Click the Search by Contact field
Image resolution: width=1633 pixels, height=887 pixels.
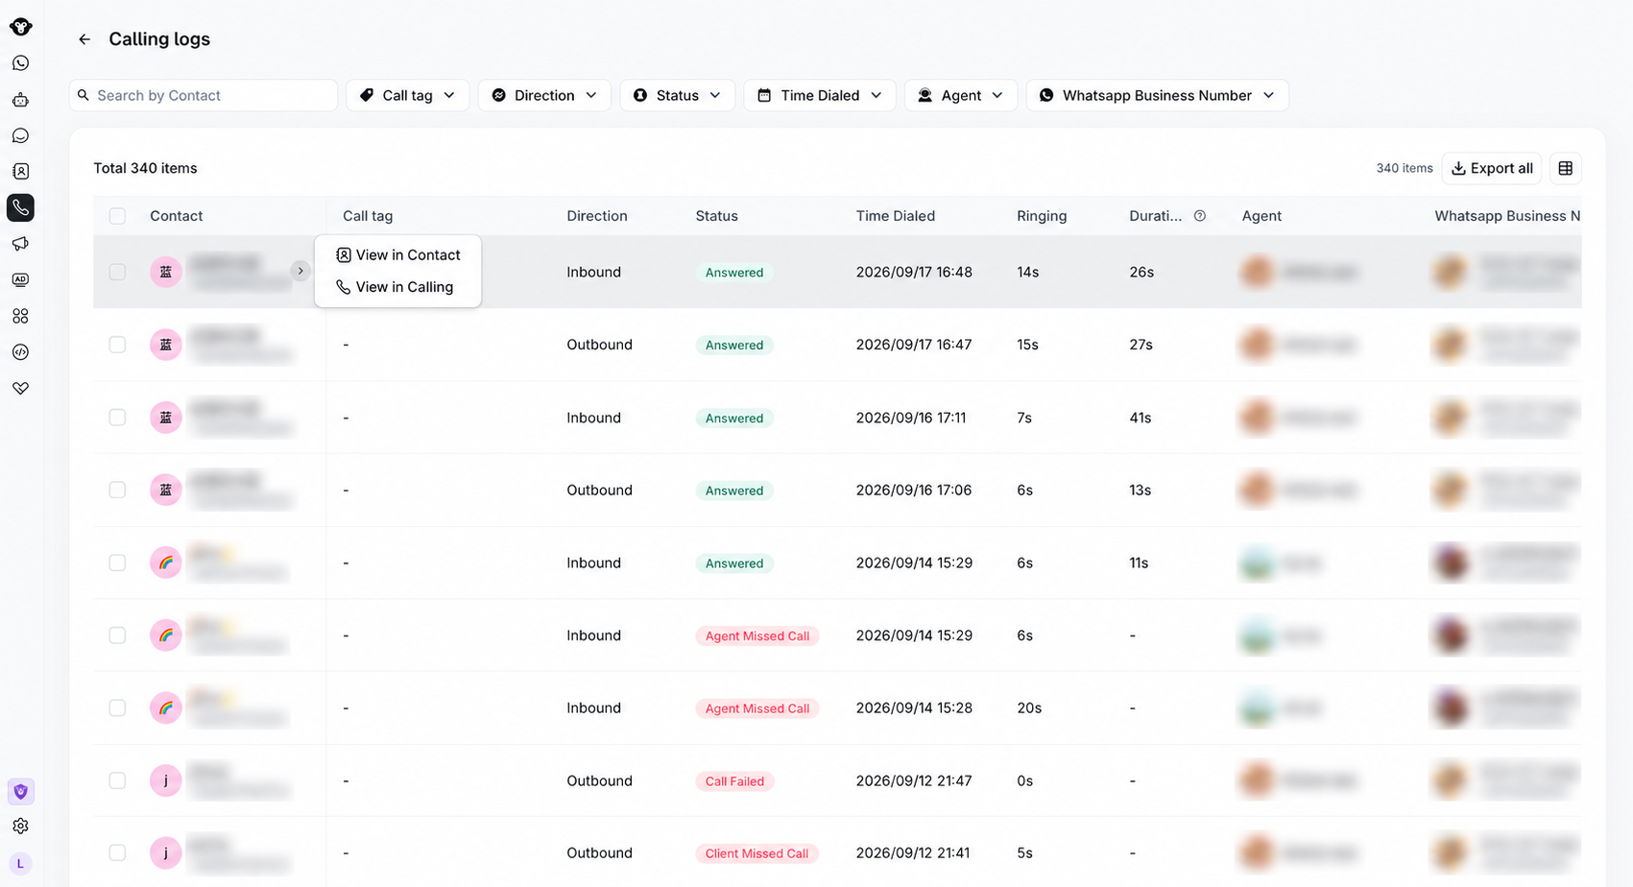[x=204, y=95]
